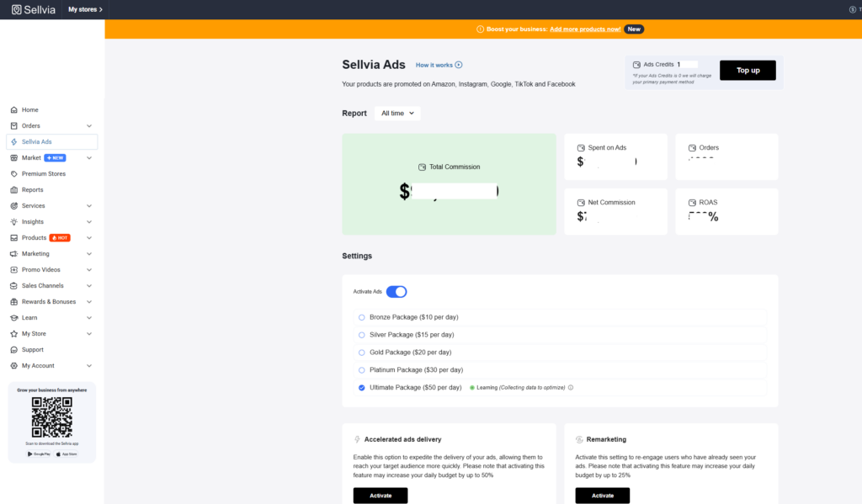Click the Spent on Ads wallet icon
Viewport: 862px width, 504px height.
(581, 148)
